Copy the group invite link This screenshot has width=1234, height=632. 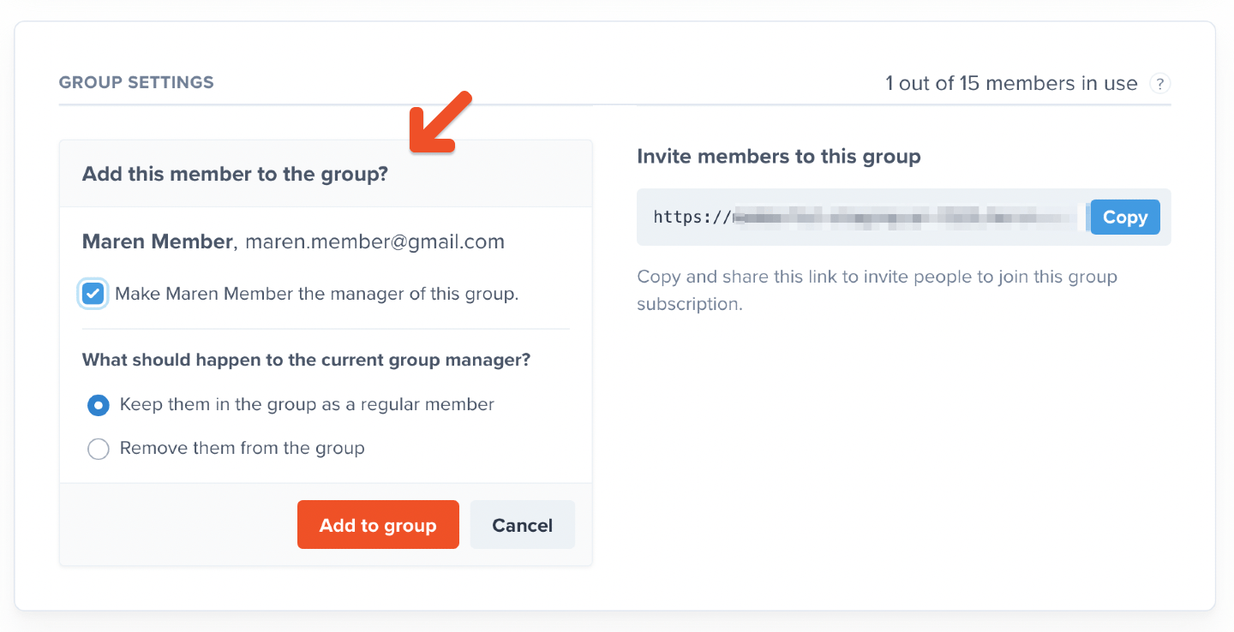point(1125,218)
